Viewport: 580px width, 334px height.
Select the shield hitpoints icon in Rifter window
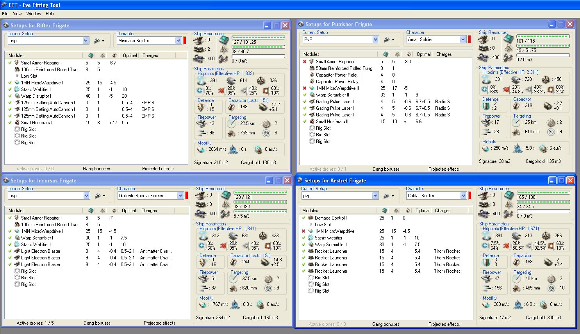pyautogui.click(x=202, y=80)
